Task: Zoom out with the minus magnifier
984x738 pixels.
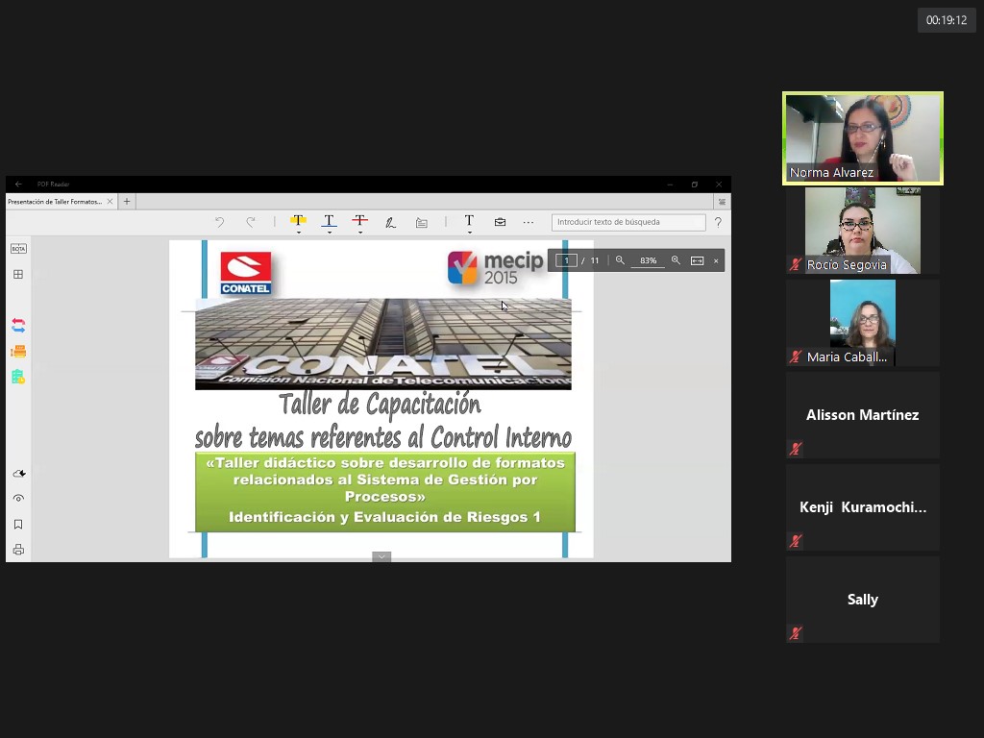Action: [620, 260]
